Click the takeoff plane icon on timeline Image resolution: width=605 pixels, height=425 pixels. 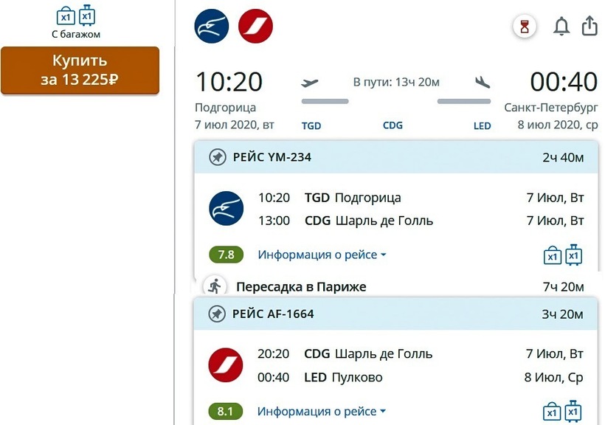point(311,83)
